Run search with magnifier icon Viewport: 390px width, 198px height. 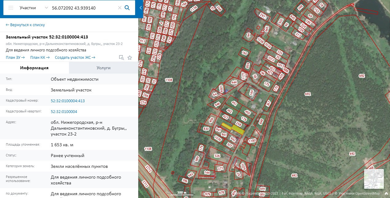(x=127, y=8)
